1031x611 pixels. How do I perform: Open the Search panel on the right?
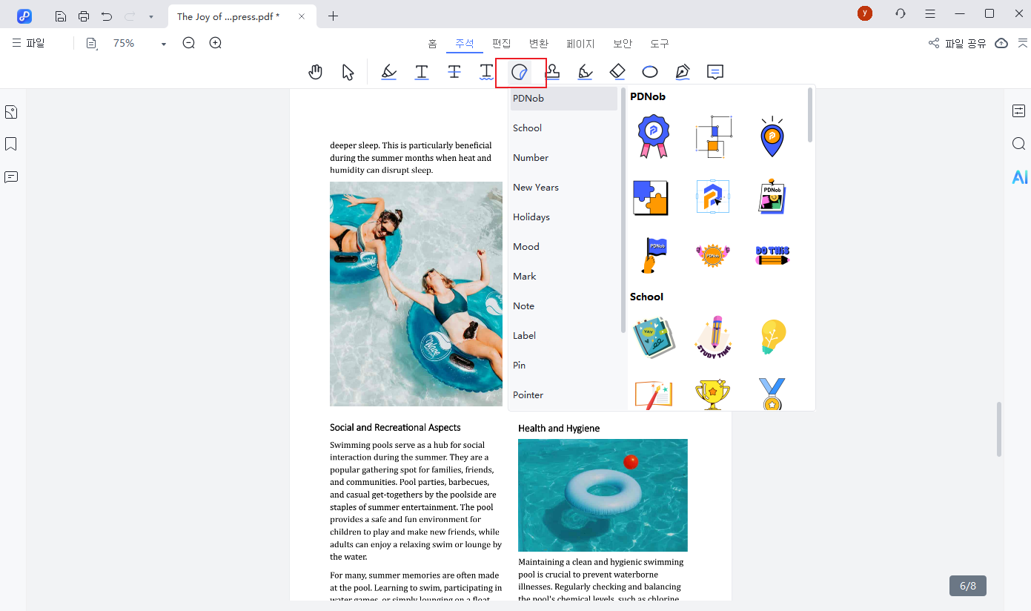[x=1018, y=143]
